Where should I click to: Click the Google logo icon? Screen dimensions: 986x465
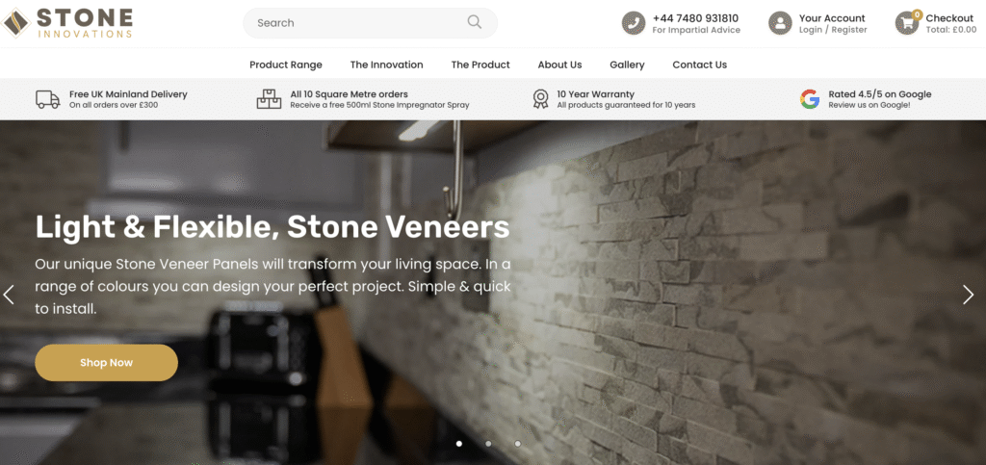click(810, 99)
